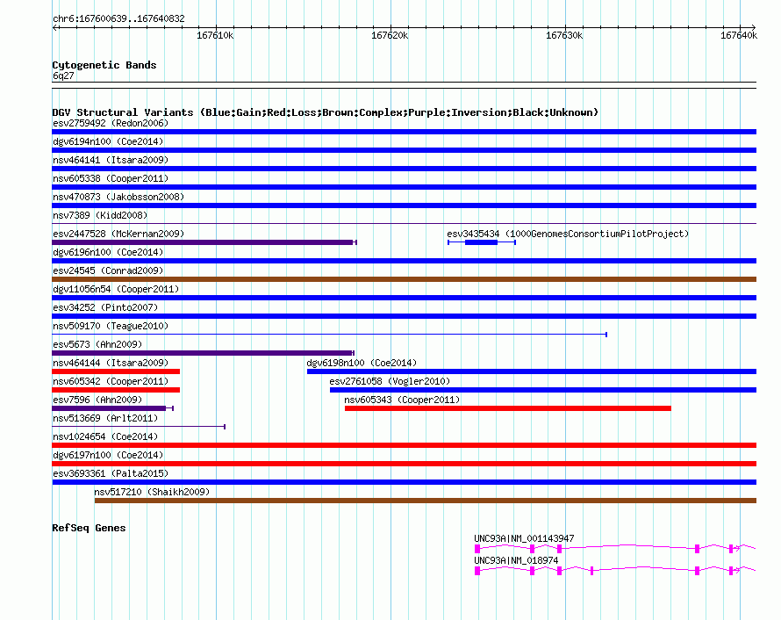This screenshot has width=781, height=620.
Task: Click esv3693361 (Palta2015) label
Action: [x=111, y=473]
